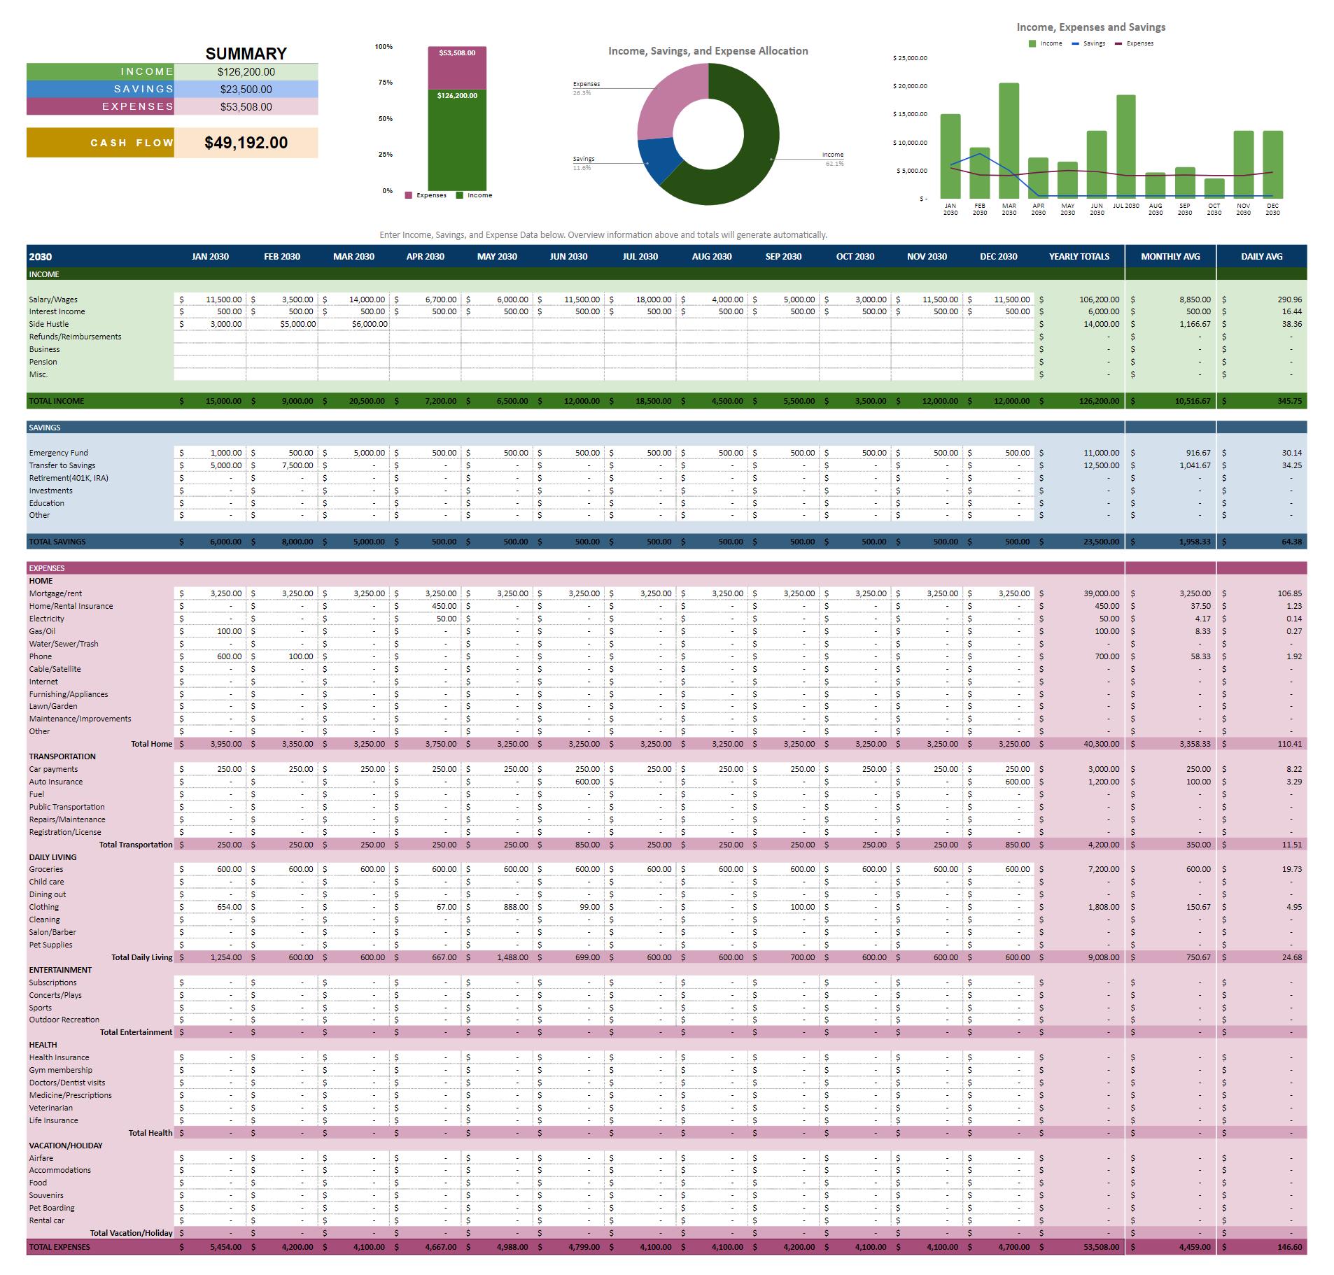
Task: Click the blue Savings legend line marker
Action: [1076, 43]
